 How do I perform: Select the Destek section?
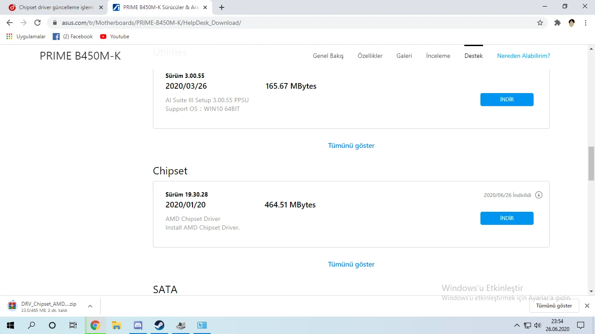[473, 56]
